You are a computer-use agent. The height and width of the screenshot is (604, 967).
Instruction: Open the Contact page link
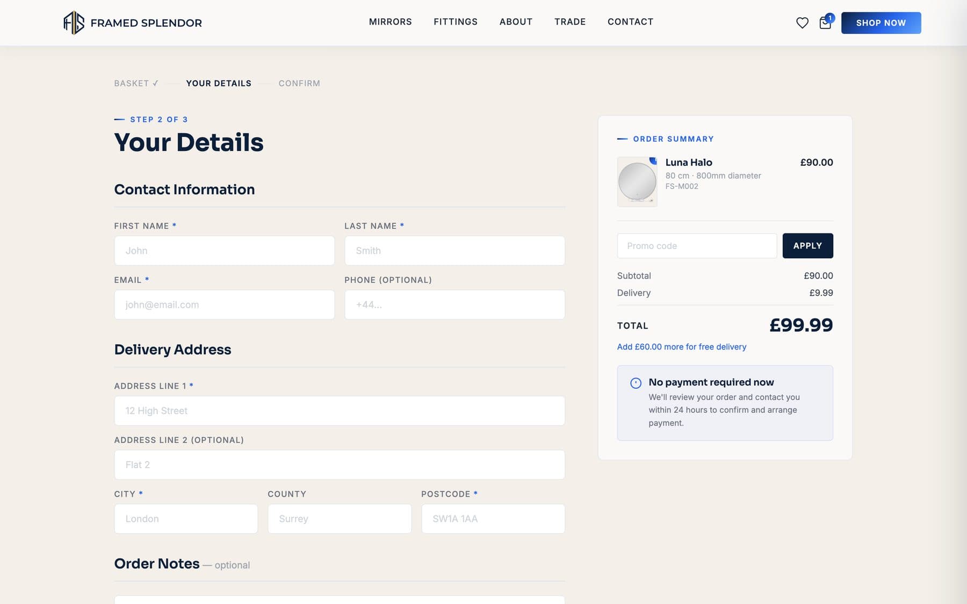click(x=630, y=22)
